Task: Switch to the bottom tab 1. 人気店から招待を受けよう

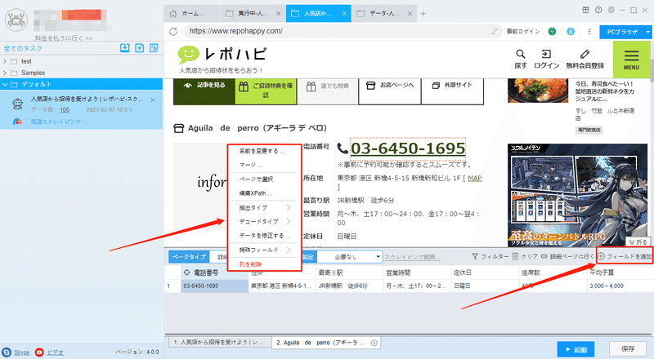Action: point(220,343)
